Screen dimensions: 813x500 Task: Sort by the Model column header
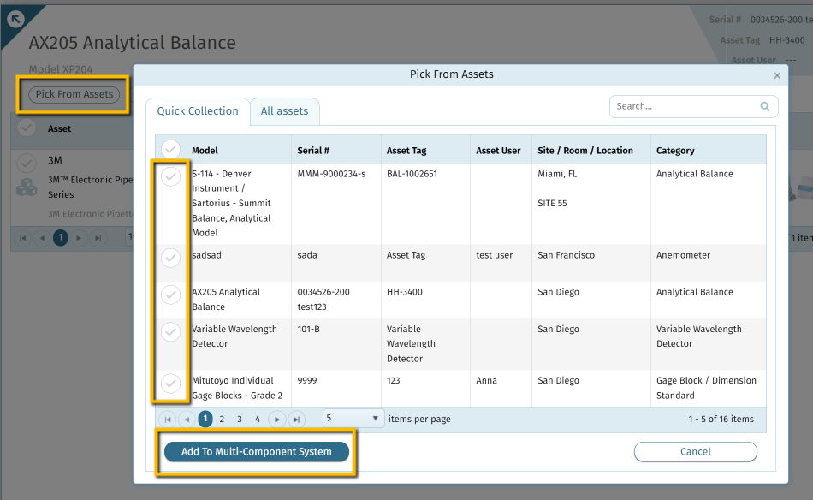205,151
